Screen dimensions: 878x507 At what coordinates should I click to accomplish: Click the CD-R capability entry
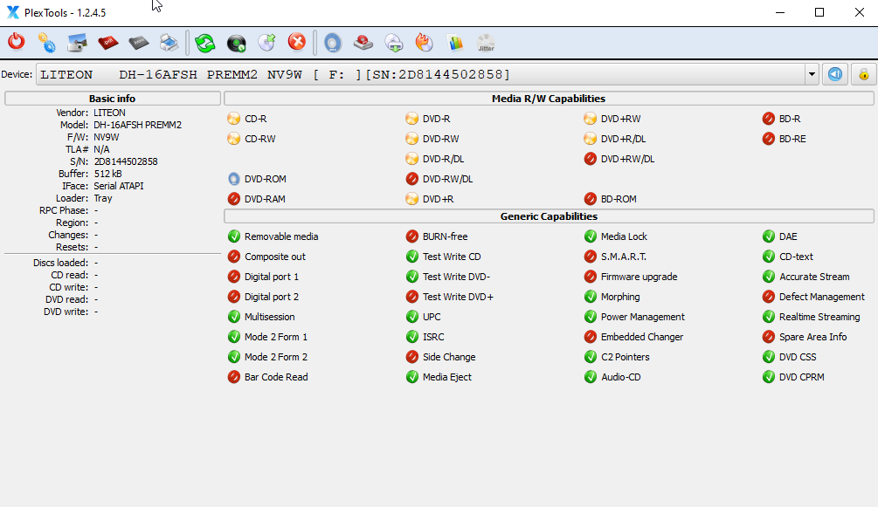(247, 119)
